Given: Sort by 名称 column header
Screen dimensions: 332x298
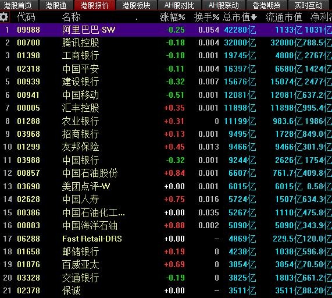Looking at the screenshot, I should [x=71, y=17].
